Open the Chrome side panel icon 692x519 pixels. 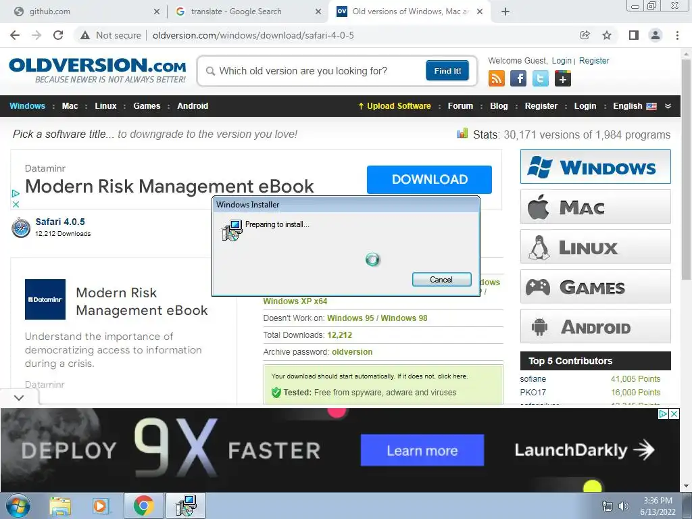pyautogui.click(x=634, y=35)
